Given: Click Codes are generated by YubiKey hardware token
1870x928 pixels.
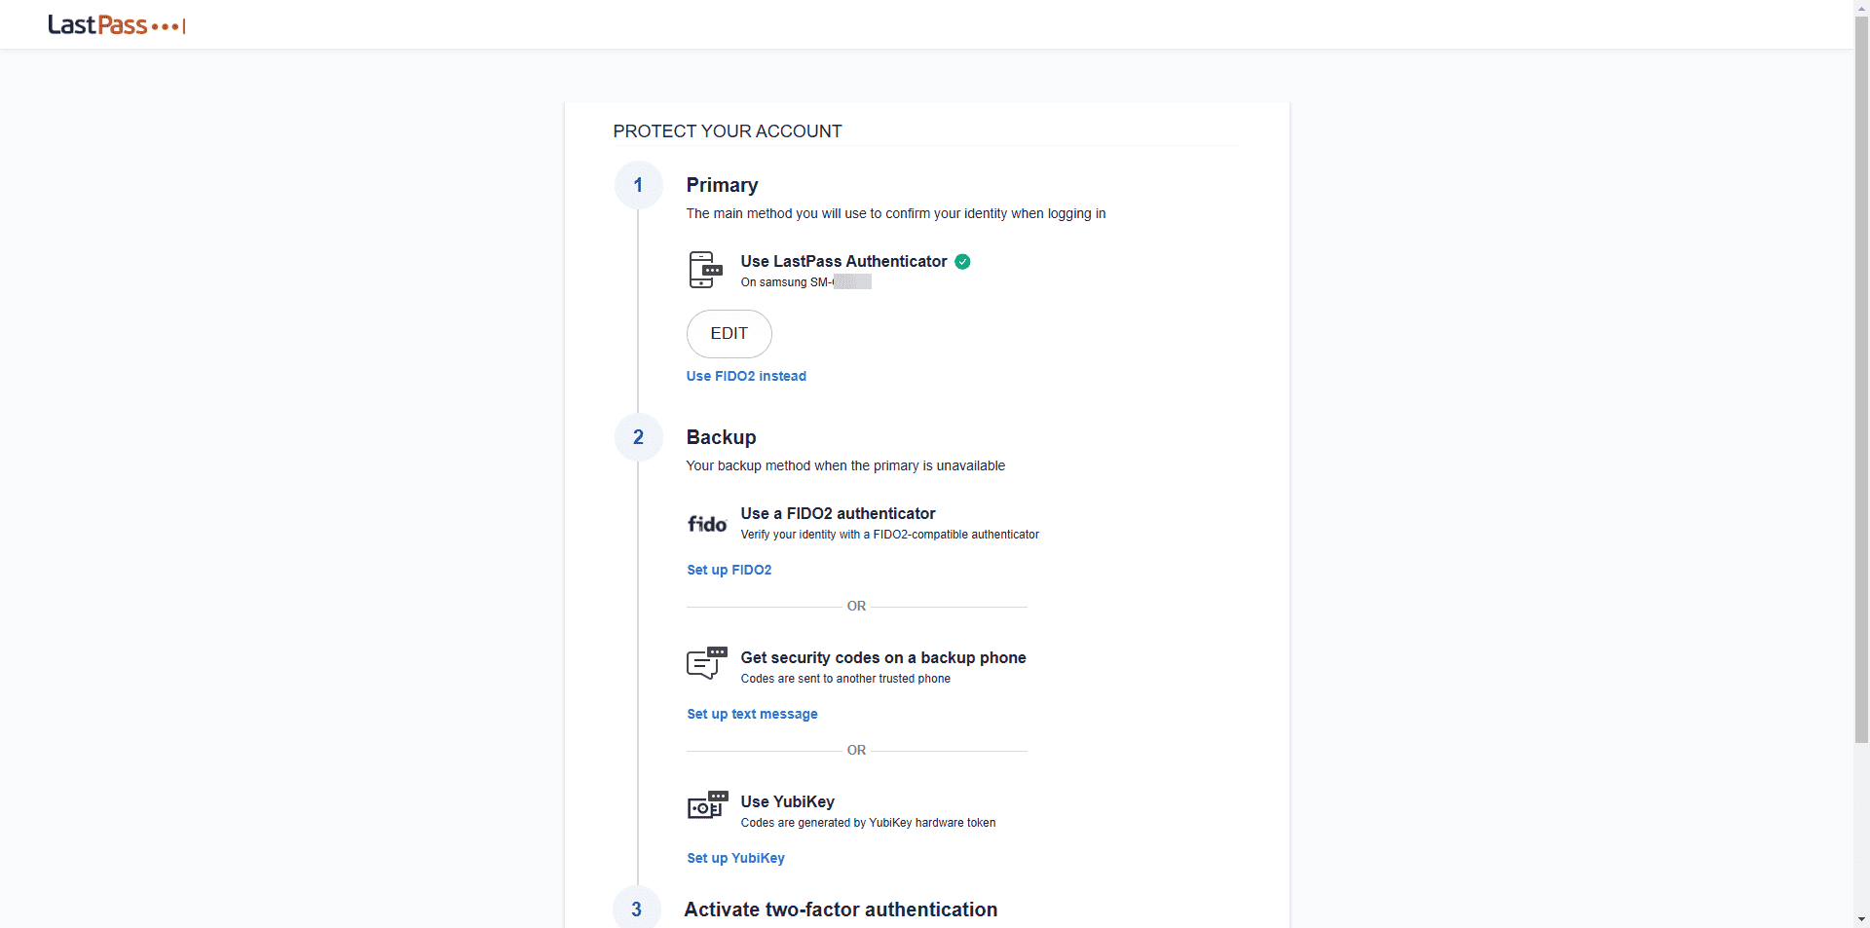Looking at the screenshot, I should click(x=868, y=823).
